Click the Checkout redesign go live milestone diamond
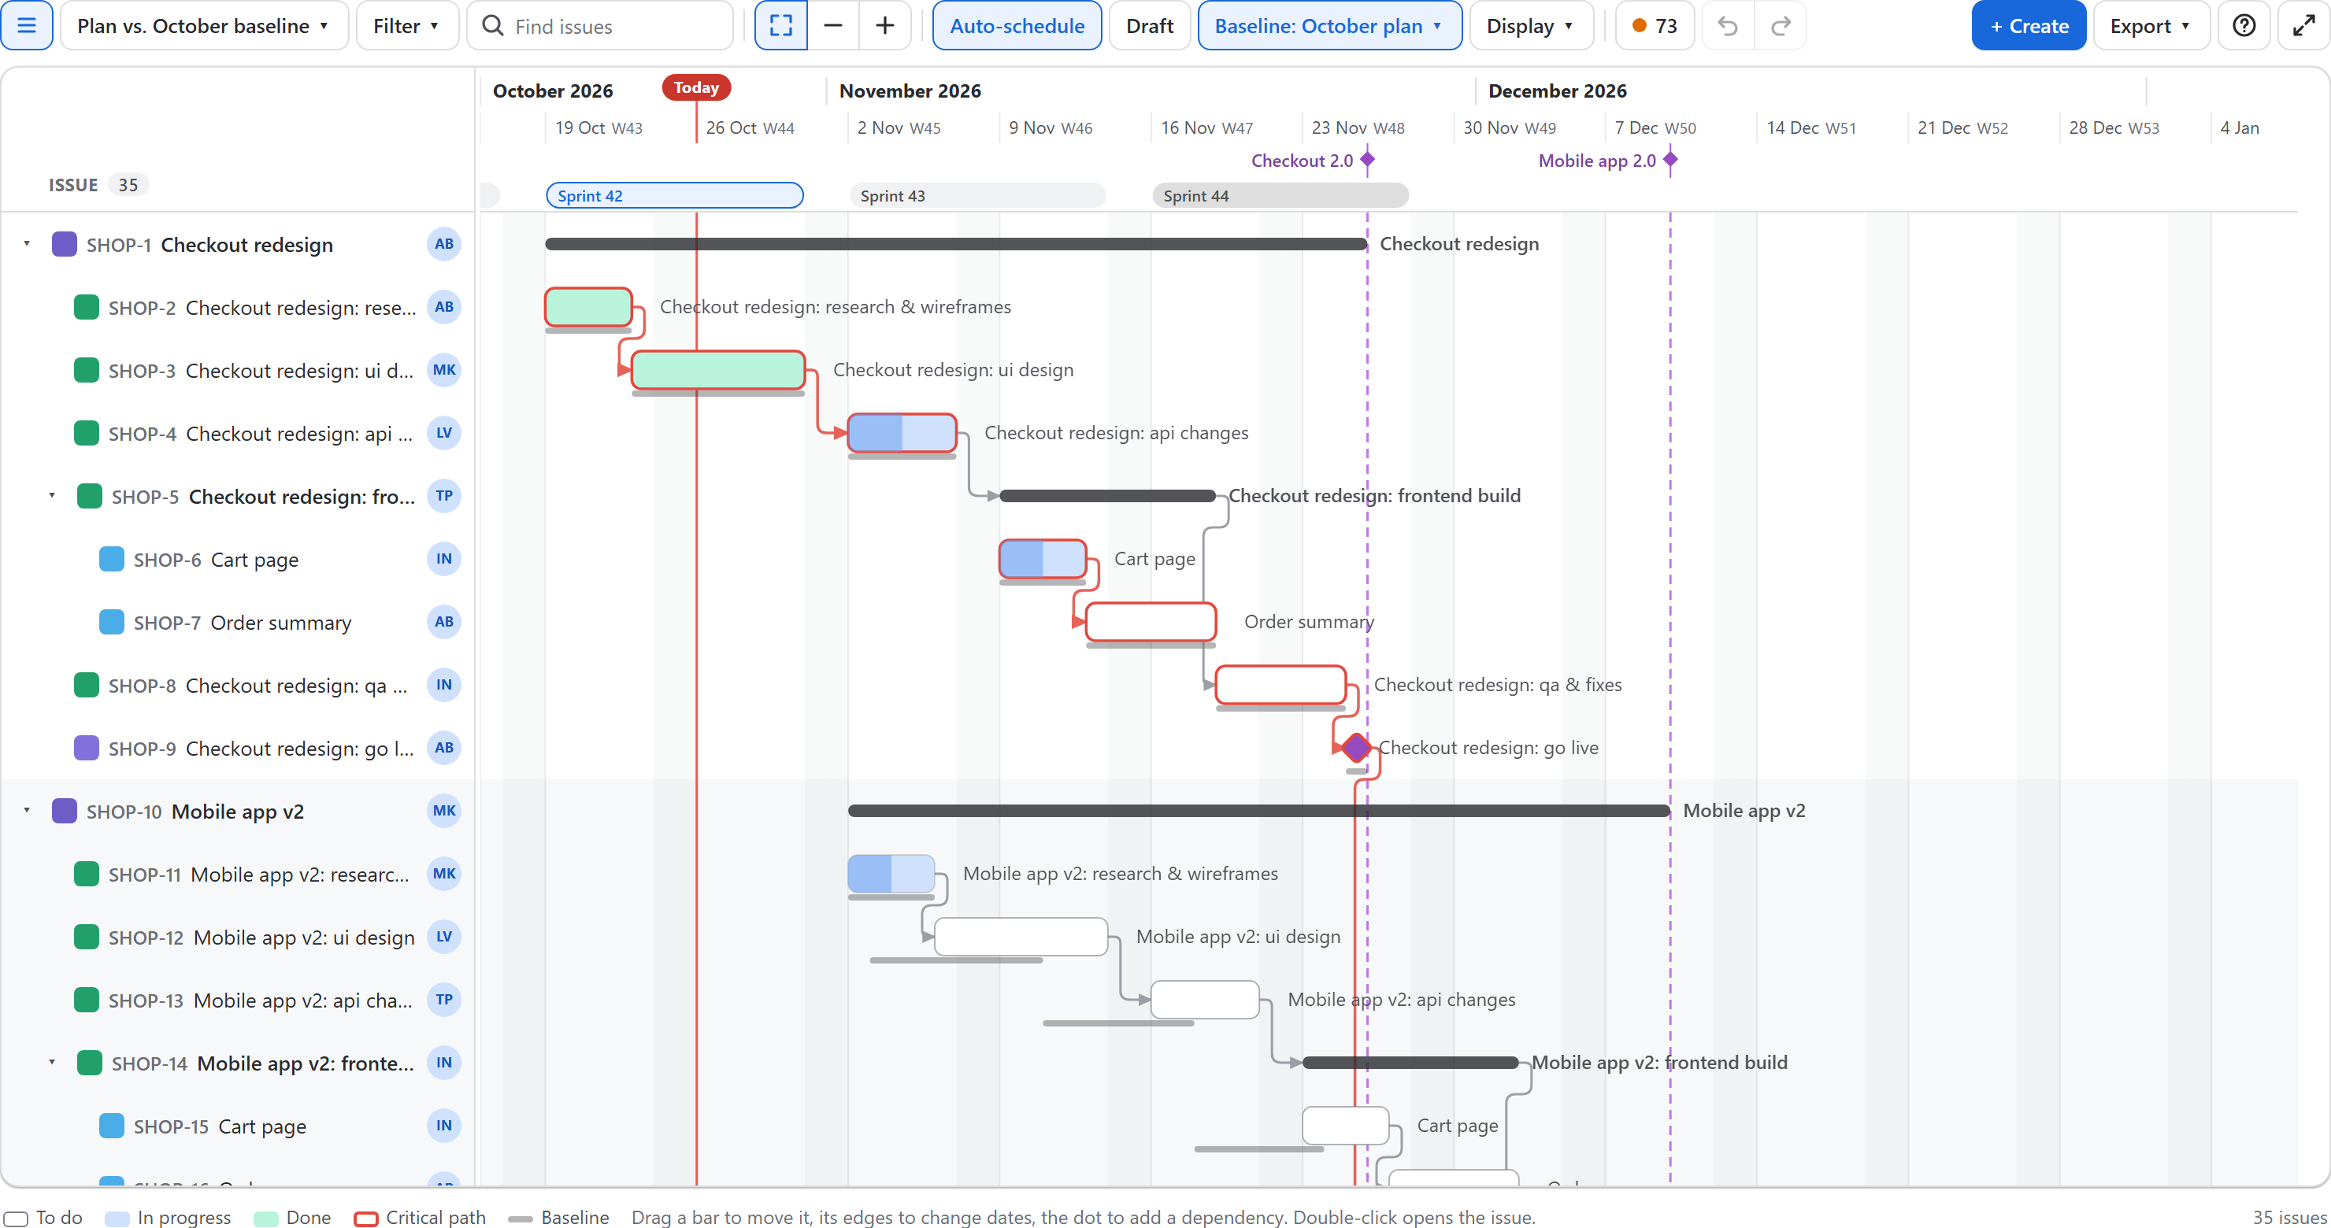The image size is (2331, 1228). (1355, 748)
